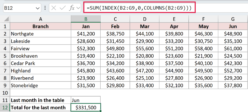The image size is (248, 112).
Task: Select row 10 header
Action: pyautogui.click(x=5, y=93)
